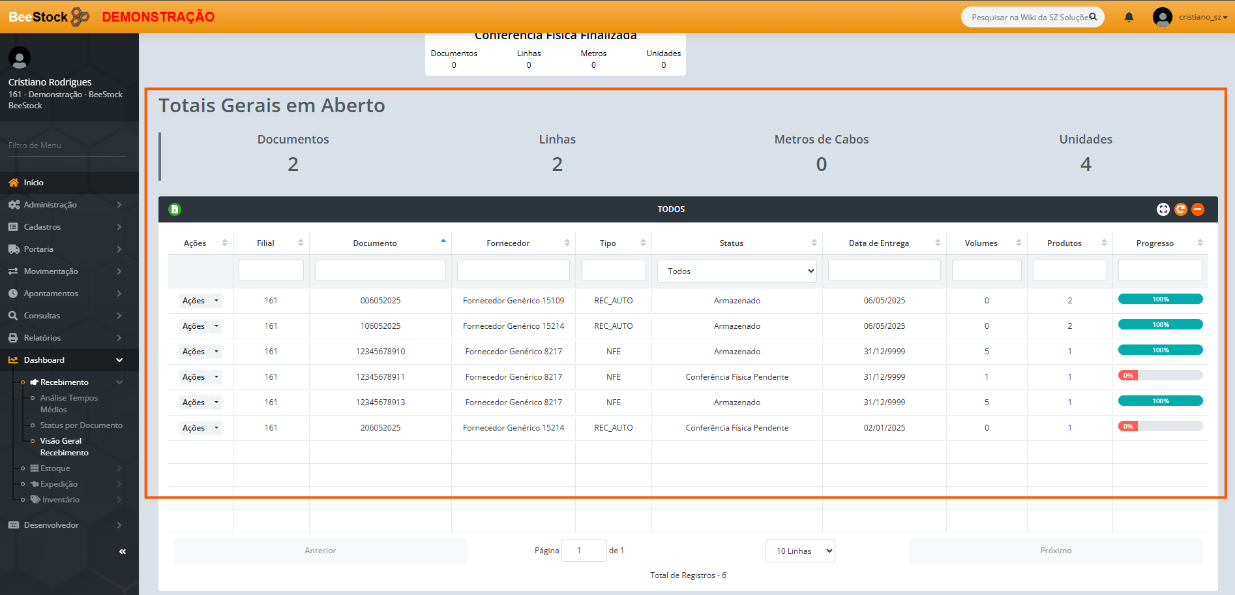
Task: Click the Filtro de Menu input field
Action: tap(67, 145)
